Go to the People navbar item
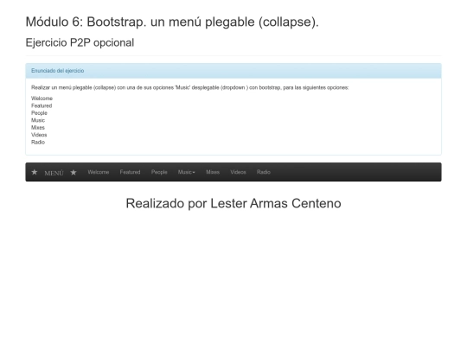 pyautogui.click(x=159, y=172)
